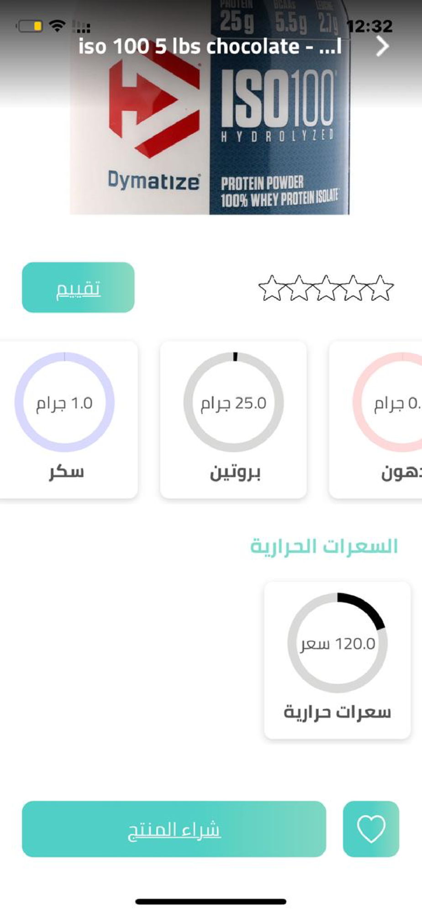422x913 pixels.
Task: Tap the iso 100 5 lbs chocolate title
Action: pos(209,47)
